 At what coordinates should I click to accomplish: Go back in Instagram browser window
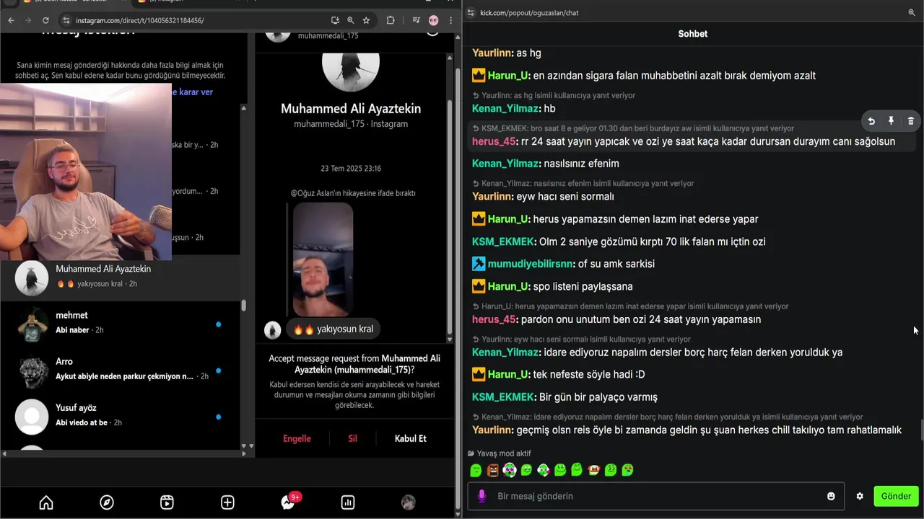pos(11,20)
